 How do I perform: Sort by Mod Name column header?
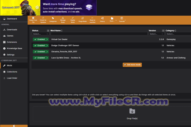tap(57, 31)
